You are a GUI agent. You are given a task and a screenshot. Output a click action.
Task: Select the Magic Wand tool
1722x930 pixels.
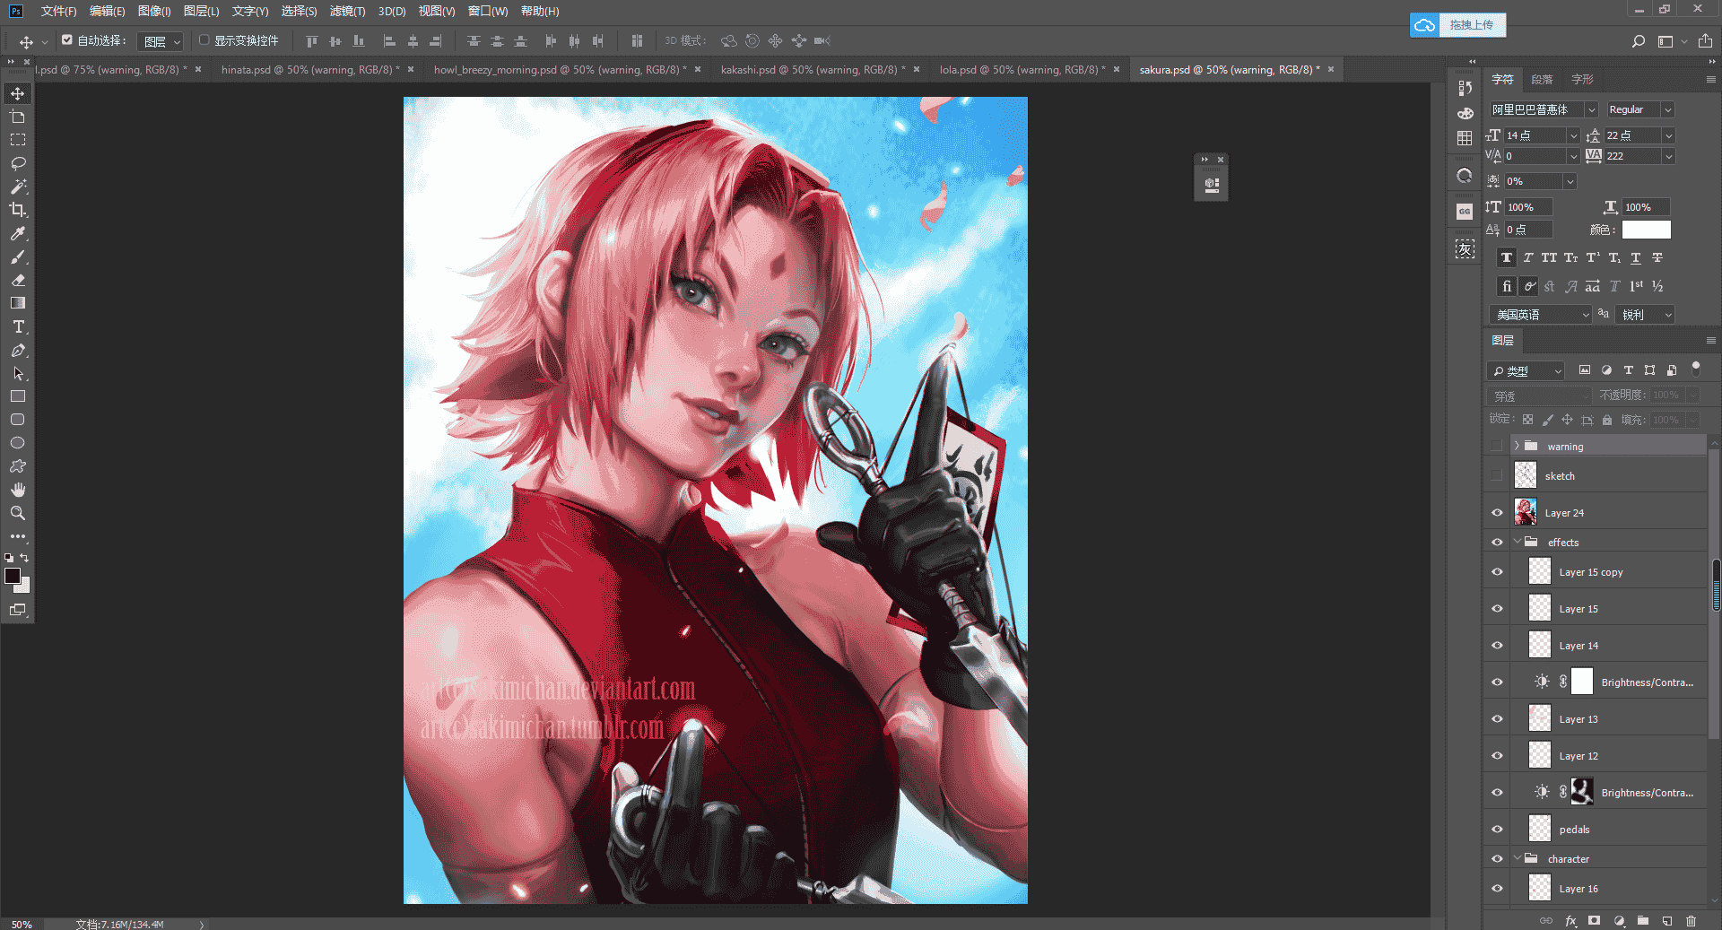(x=18, y=187)
